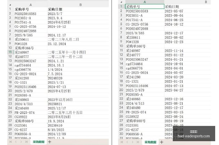Viewport: 219px width, 145px height.
Task: Go to previous sheet arrow, right spreadsheet
Action: tap(127, 142)
